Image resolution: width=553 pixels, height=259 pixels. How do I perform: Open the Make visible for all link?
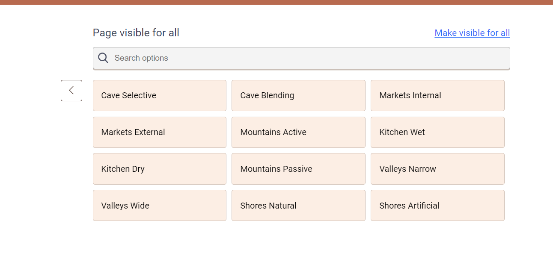[472, 33]
